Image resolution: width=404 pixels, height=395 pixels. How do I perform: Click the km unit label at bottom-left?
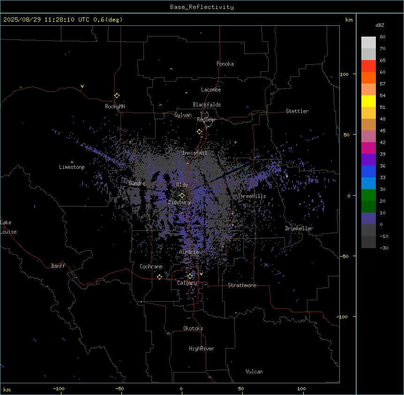click(7, 389)
